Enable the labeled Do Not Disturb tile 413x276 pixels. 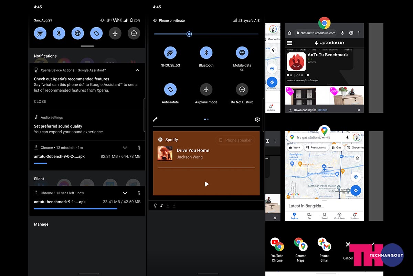[242, 90]
